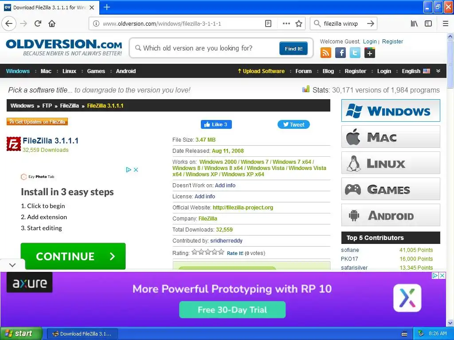The image size is (454, 340).
Task: Select the Mac navigation menu item
Action: coord(46,71)
